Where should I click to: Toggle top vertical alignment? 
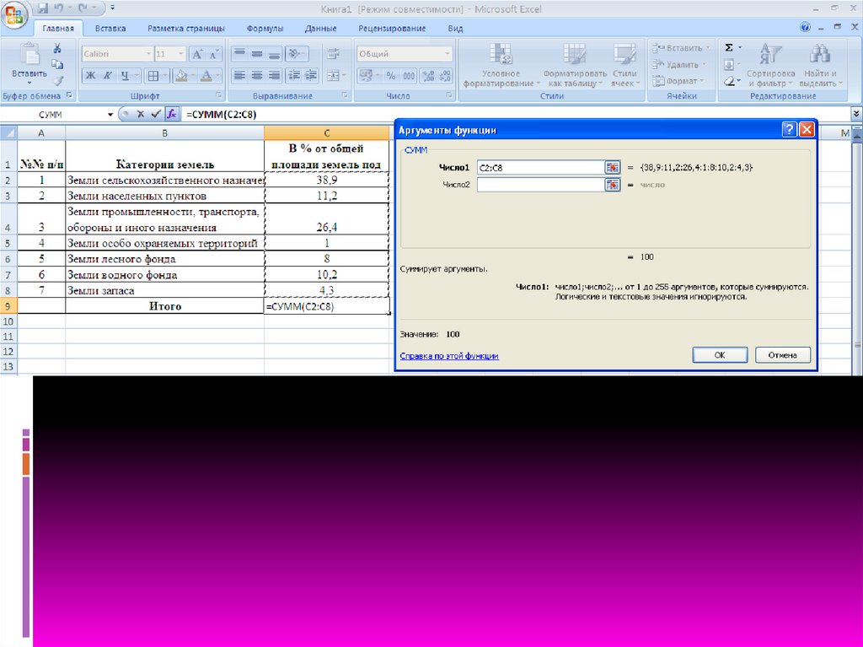(239, 53)
